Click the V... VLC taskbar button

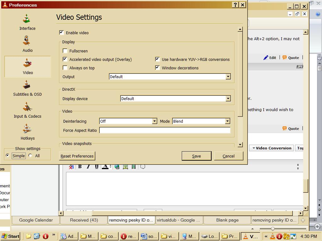pyautogui.click(x=251, y=236)
